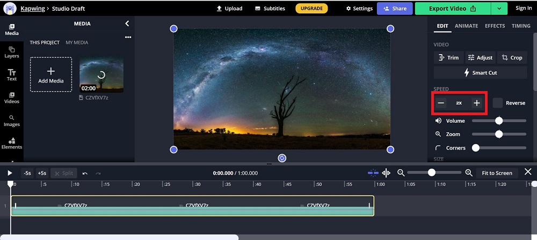Open Export Video dropdown arrow

(499, 9)
